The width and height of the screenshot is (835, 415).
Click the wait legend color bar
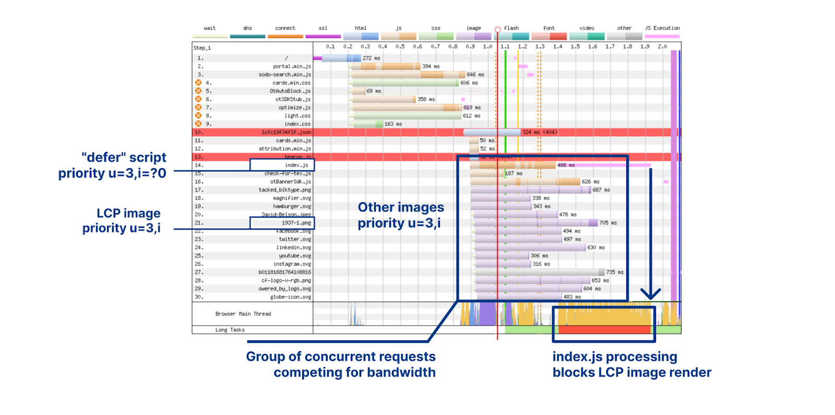(x=210, y=37)
